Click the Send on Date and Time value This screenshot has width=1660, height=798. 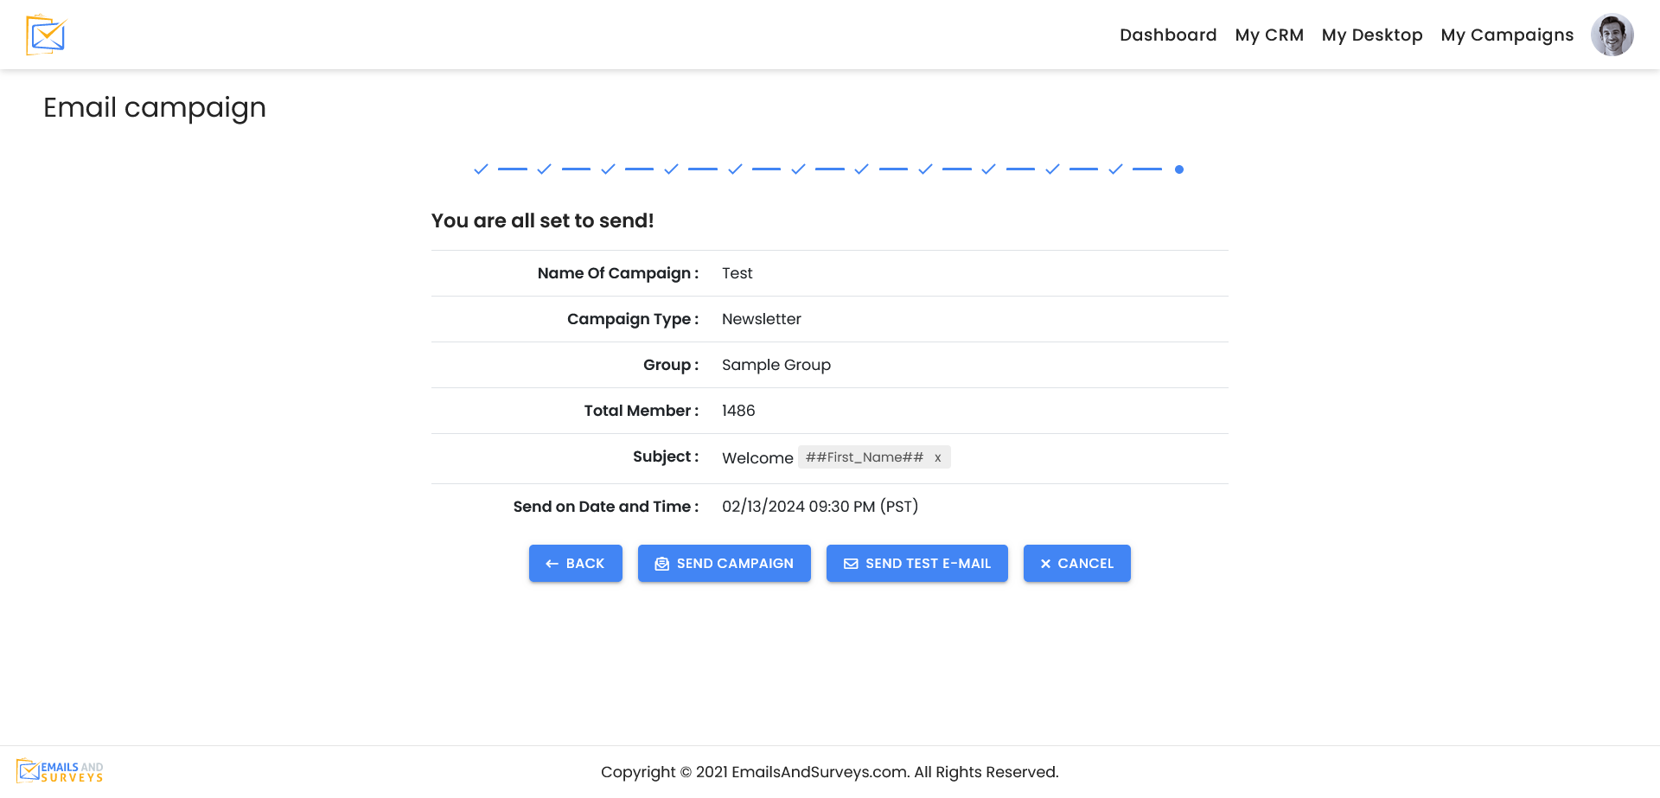pyautogui.click(x=820, y=506)
